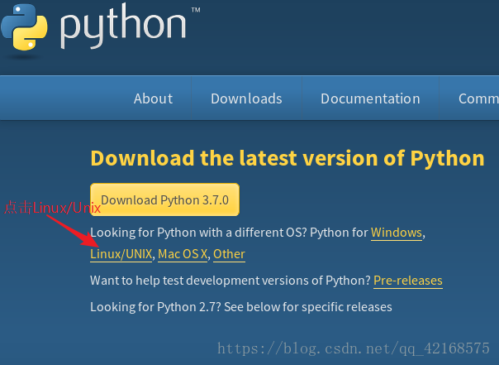The width and height of the screenshot is (499, 365).
Task: Click Download Python 3.7.0 button
Action: click(164, 199)
